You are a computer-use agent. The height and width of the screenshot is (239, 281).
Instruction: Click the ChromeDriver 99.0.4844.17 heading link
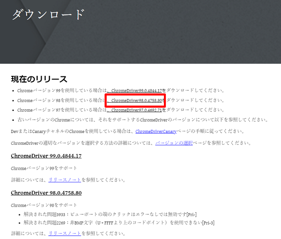point(46,156)
